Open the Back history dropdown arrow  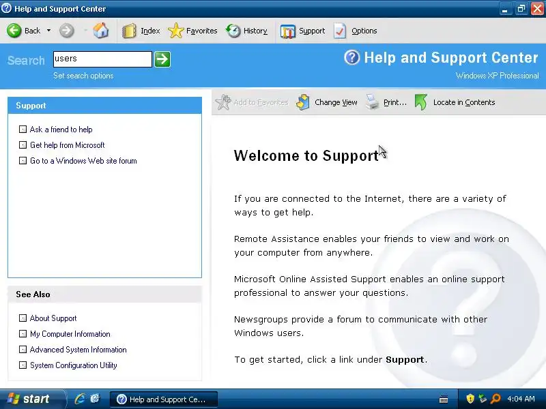(x=48, y=31)
